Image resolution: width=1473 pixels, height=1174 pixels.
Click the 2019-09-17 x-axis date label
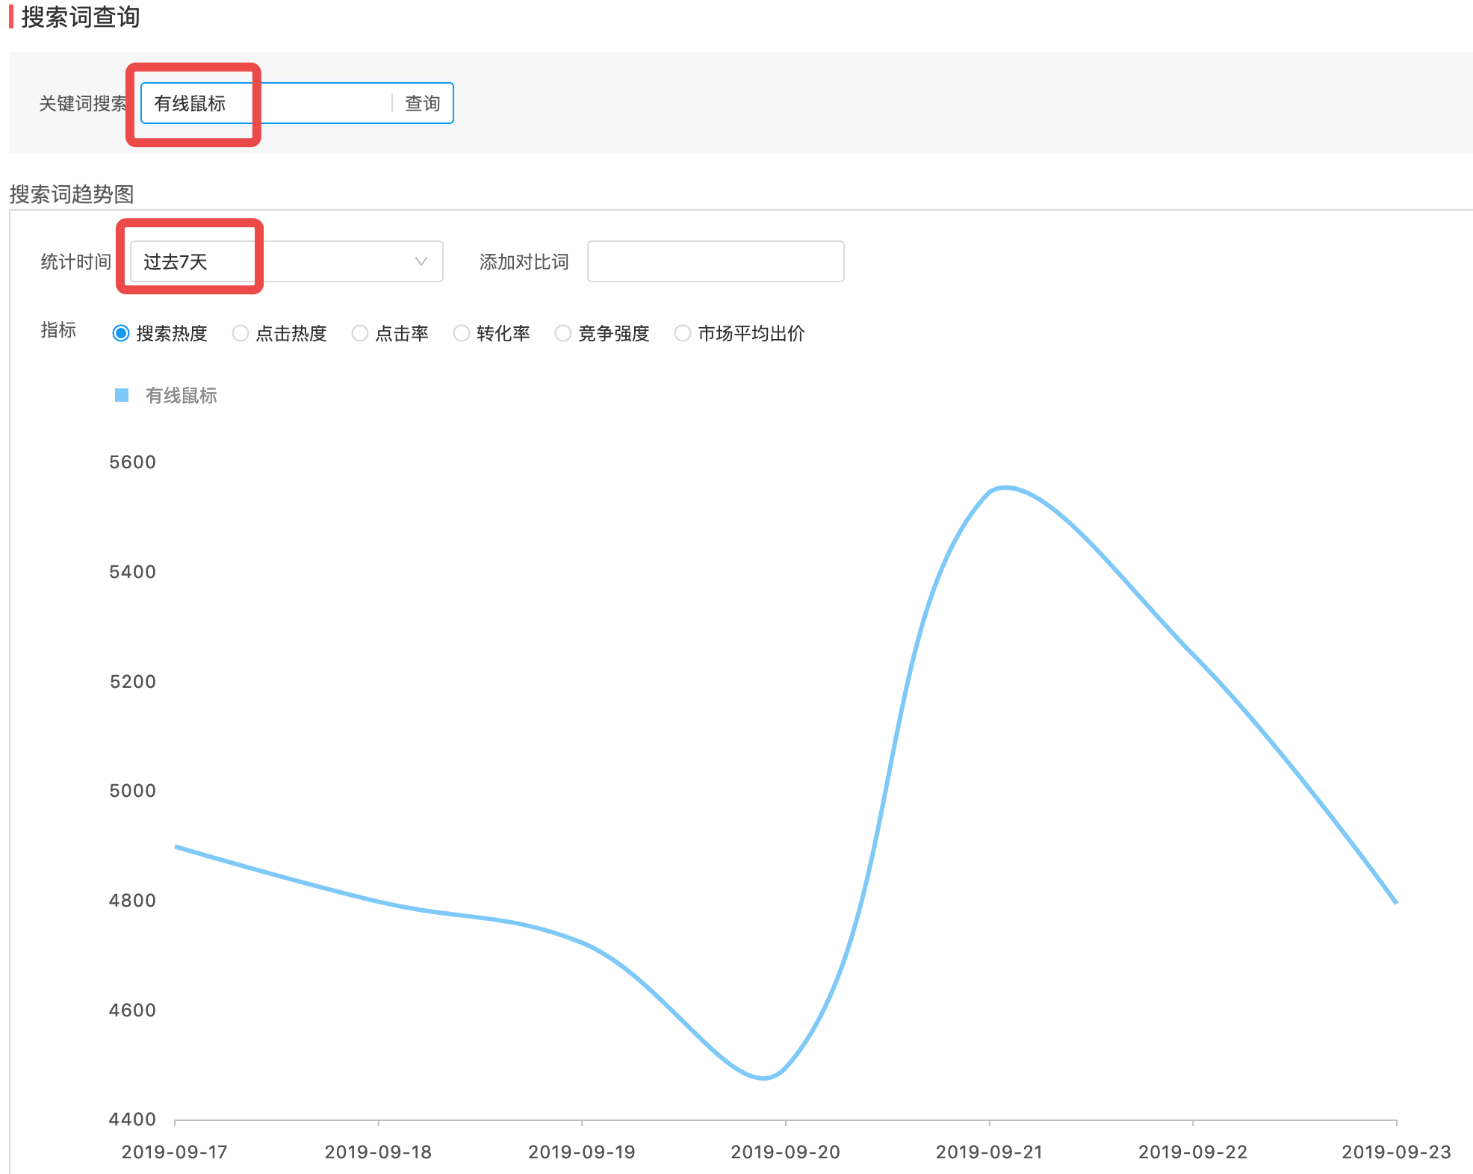pyautogui.click(x=175, y=1152)
